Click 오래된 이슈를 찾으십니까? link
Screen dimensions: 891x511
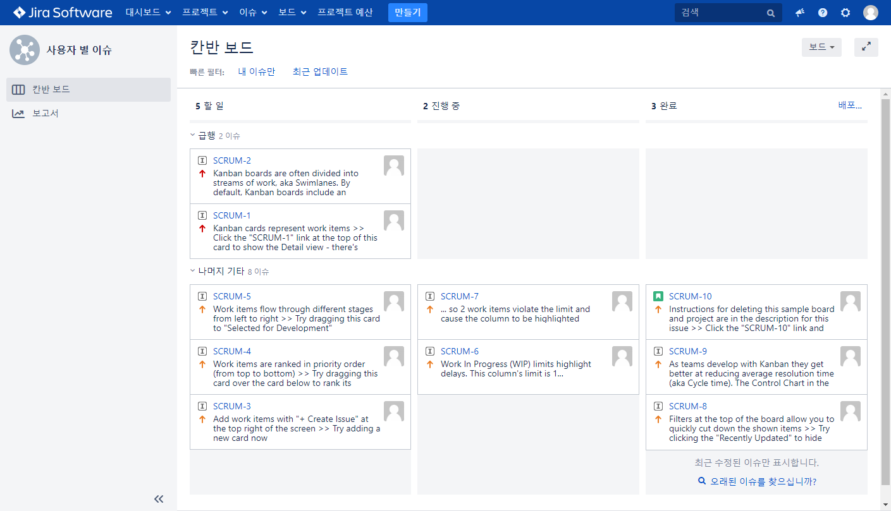tap(763, 481)
